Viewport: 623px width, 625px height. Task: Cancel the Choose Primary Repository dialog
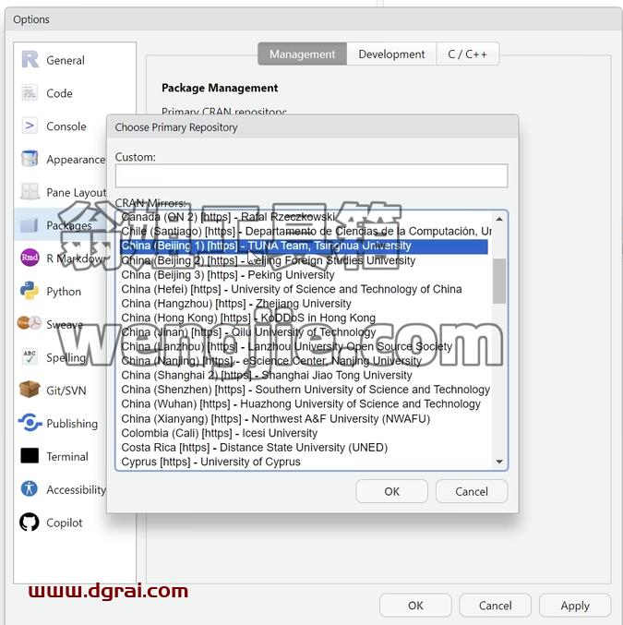tap(472, 491)
